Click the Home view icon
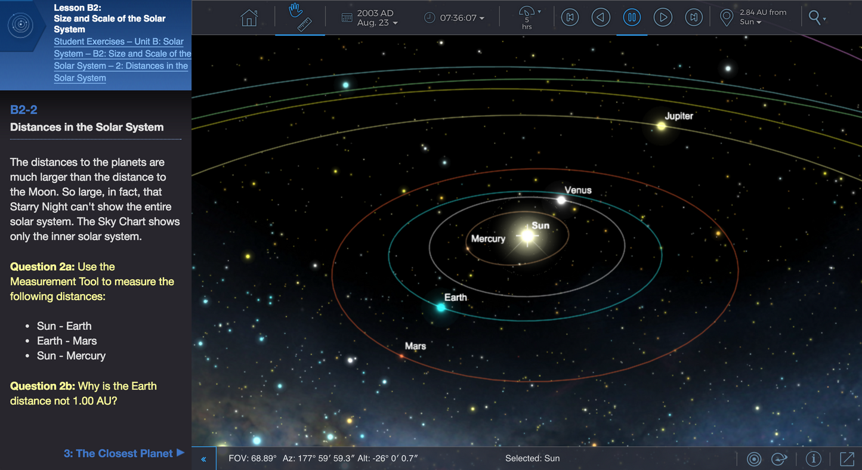Screen dimensions: 862x470 (x=249, y=17)
